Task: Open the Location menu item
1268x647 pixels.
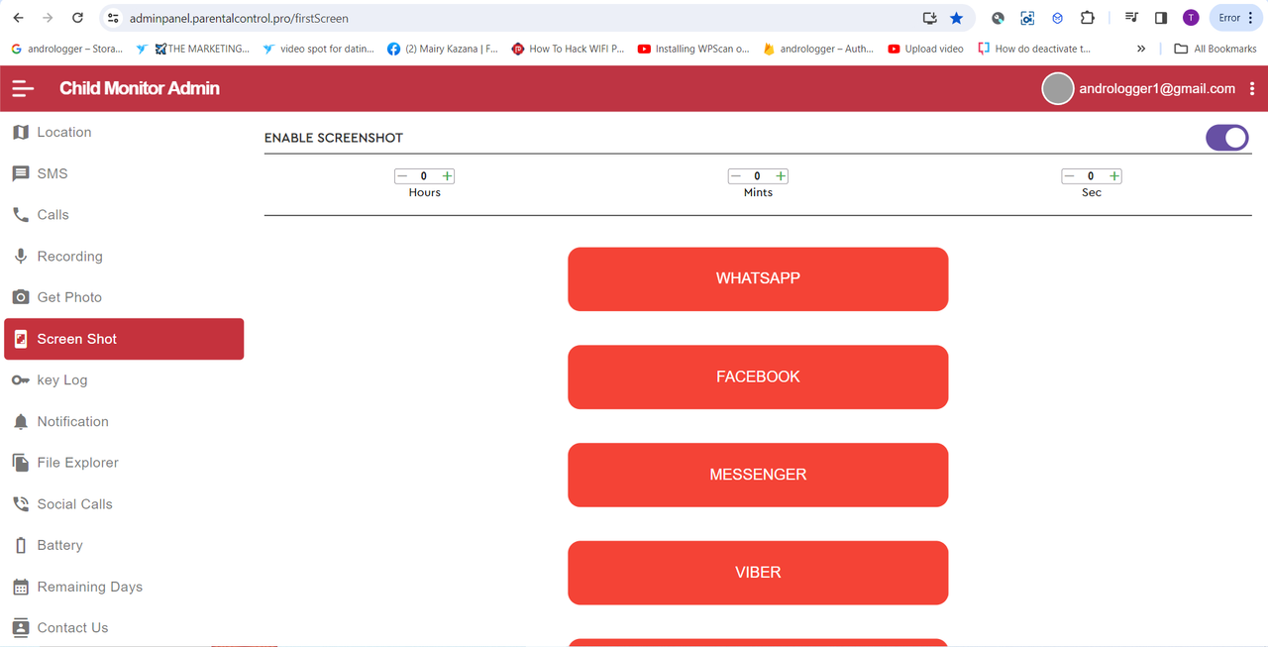Action: 124,132
